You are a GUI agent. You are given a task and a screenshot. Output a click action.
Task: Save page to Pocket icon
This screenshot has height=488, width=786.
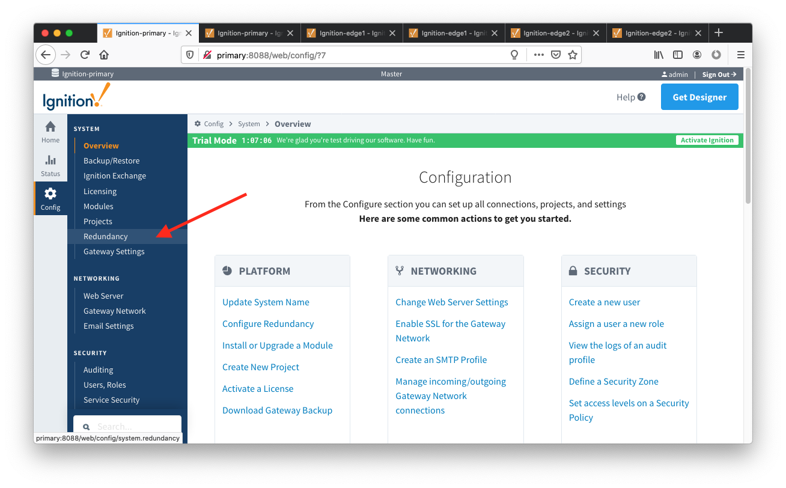pyautogui.click(x=556, y=55)
